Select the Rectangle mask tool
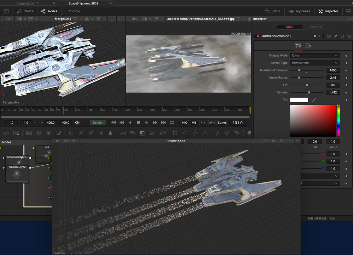This screenshot has width=353, height=255. 175,133
